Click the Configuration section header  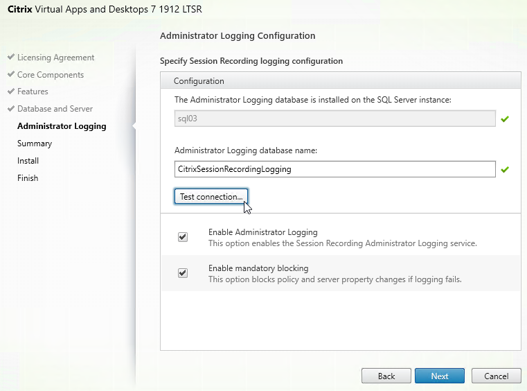(199, 81)
